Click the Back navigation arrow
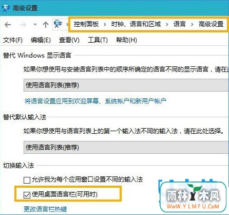The width and height of the screenshot is (229, 215). click(8, 25)
